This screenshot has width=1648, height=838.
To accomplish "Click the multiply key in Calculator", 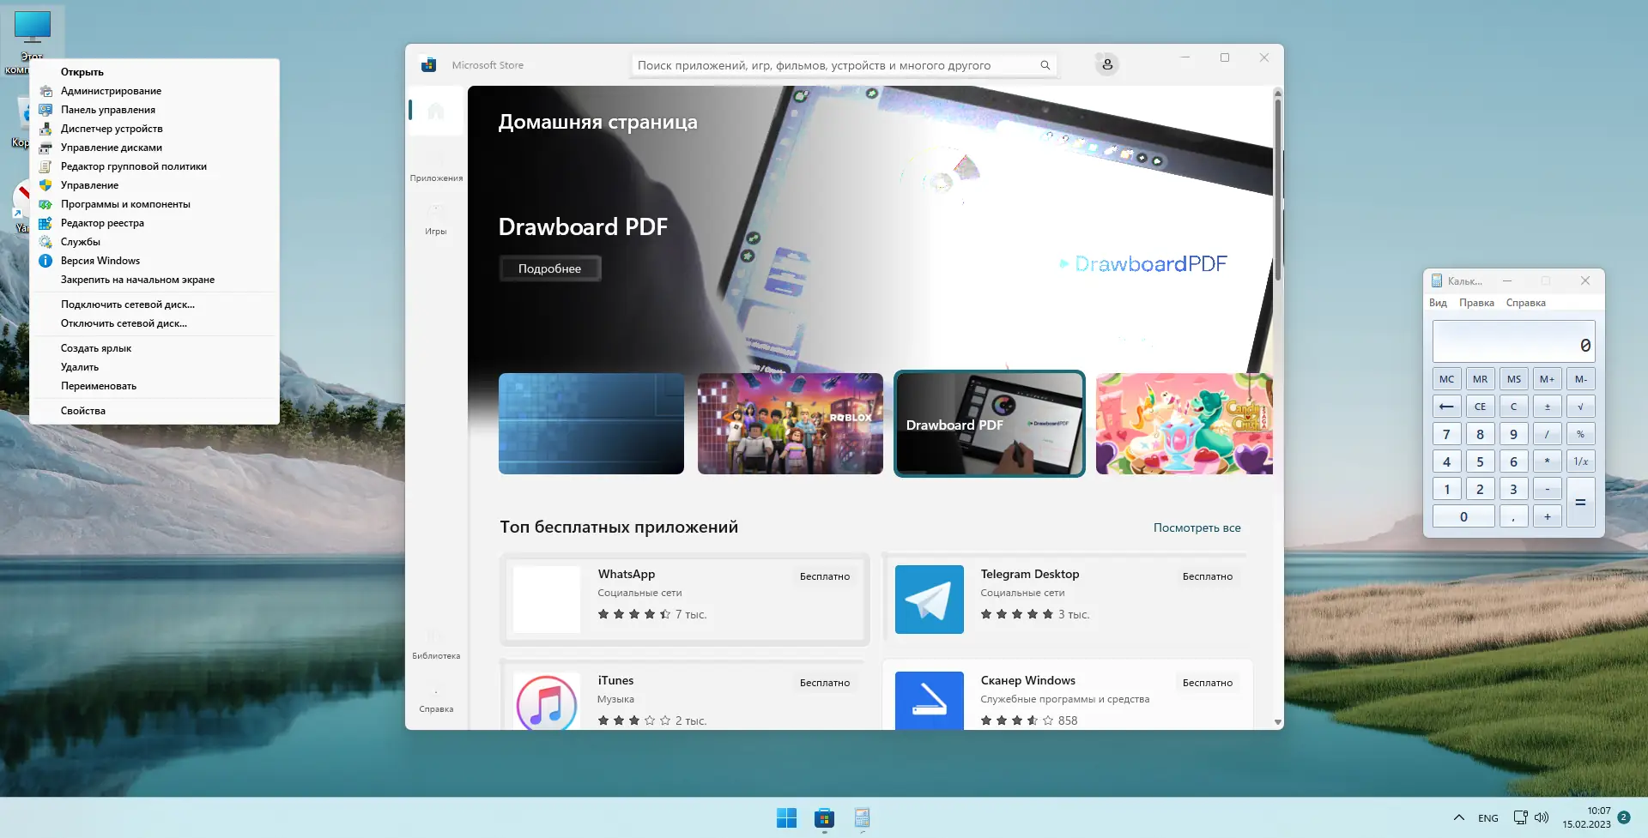I will coord(1547,461).
